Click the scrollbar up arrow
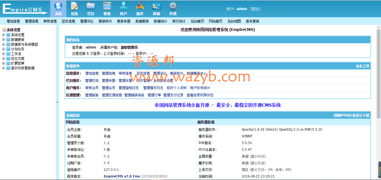 pyautogui.click(x=379, y=27)
